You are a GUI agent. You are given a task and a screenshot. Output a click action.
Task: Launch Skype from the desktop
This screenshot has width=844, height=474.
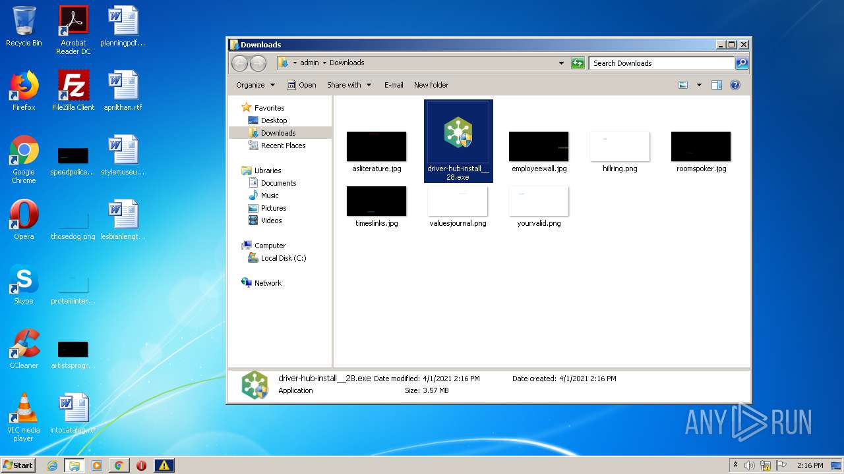[x=24, y=284]
